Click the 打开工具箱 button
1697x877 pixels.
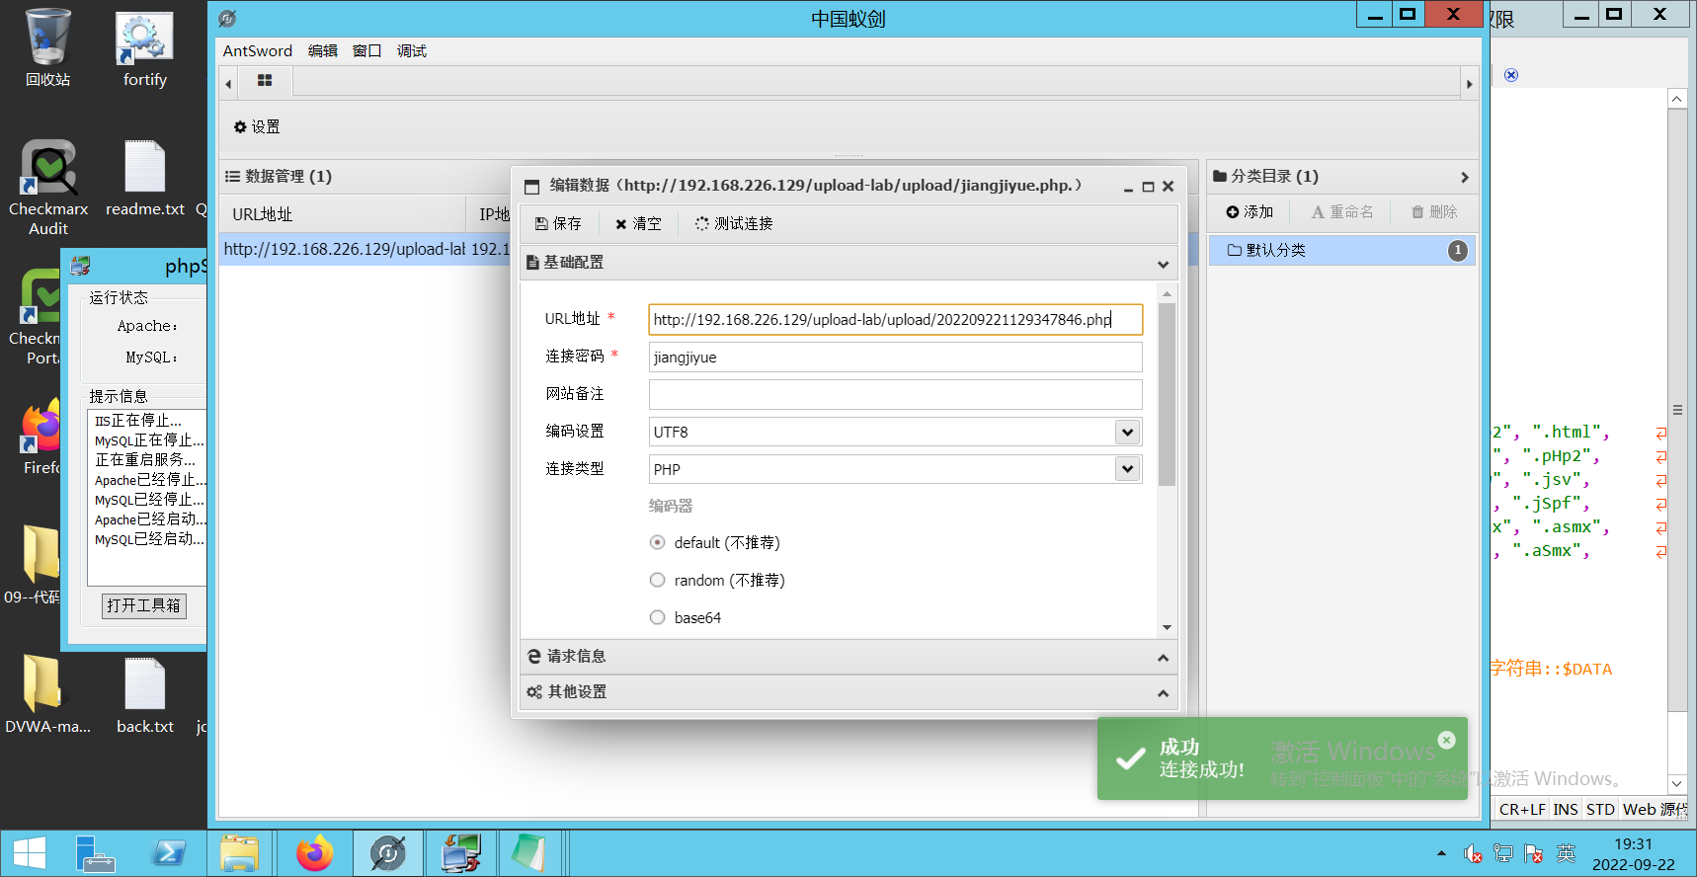coord(144,605)
